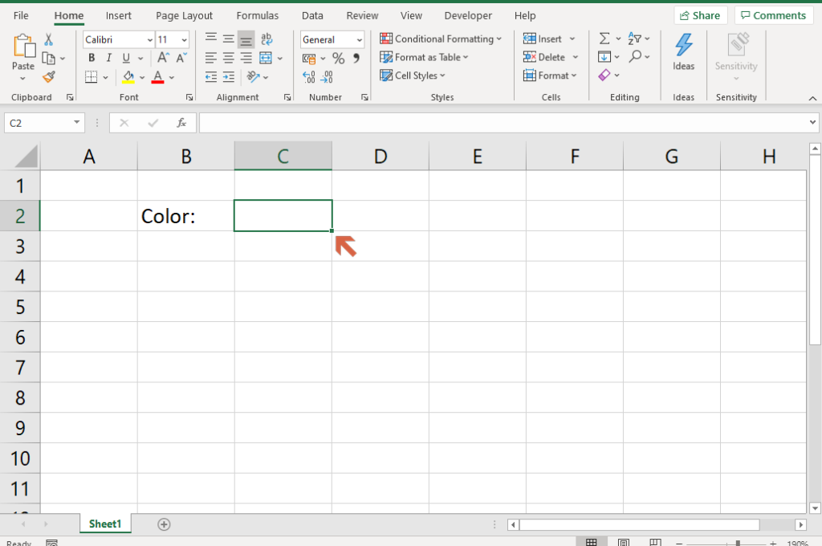
Task: Align text left
Action: 211,58
